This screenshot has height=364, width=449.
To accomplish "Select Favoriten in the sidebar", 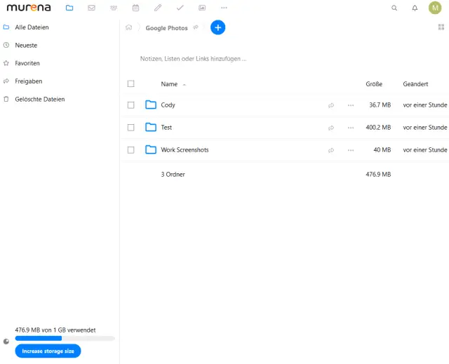I will (27, 63).
